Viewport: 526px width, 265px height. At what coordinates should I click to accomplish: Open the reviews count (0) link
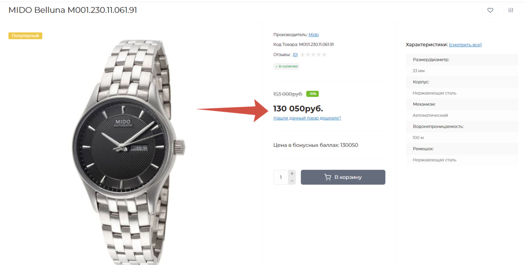(x=295, y=55)
